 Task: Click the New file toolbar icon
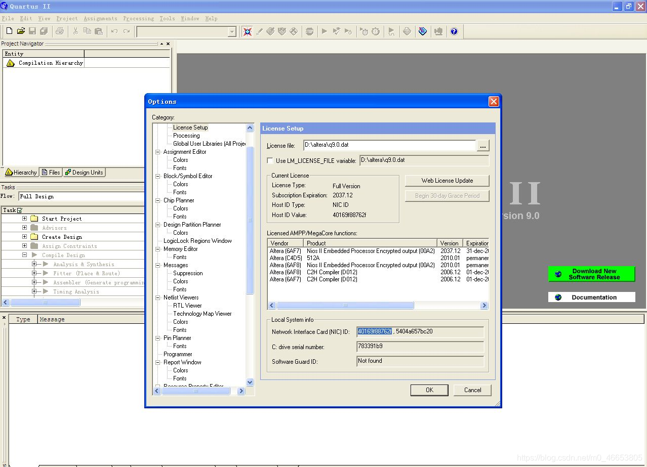pos(9,31)
